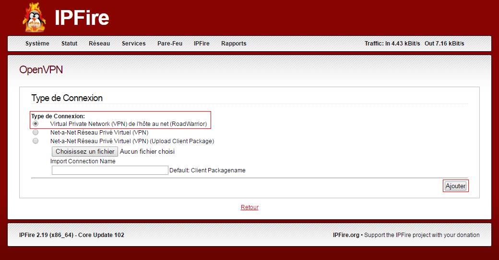Open the IPFire menu in navigation bar
499x260 pixels.
(x=202, y=44)
